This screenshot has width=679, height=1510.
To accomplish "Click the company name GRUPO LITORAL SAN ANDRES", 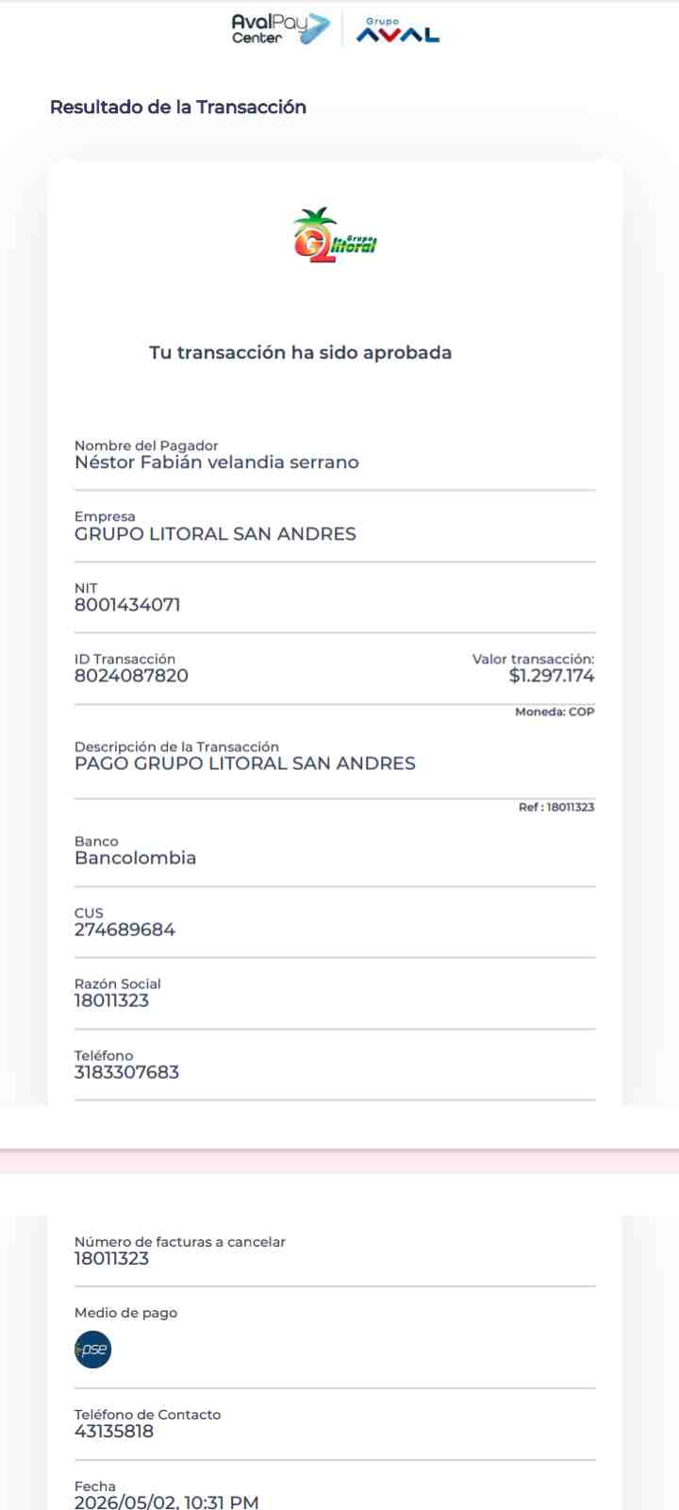I will [215, 534].
